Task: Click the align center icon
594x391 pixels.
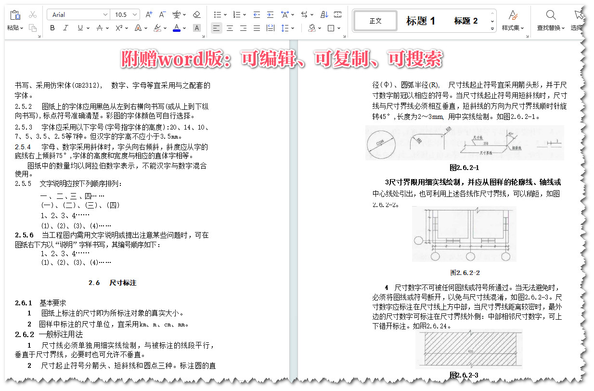Action: [230, 28]
